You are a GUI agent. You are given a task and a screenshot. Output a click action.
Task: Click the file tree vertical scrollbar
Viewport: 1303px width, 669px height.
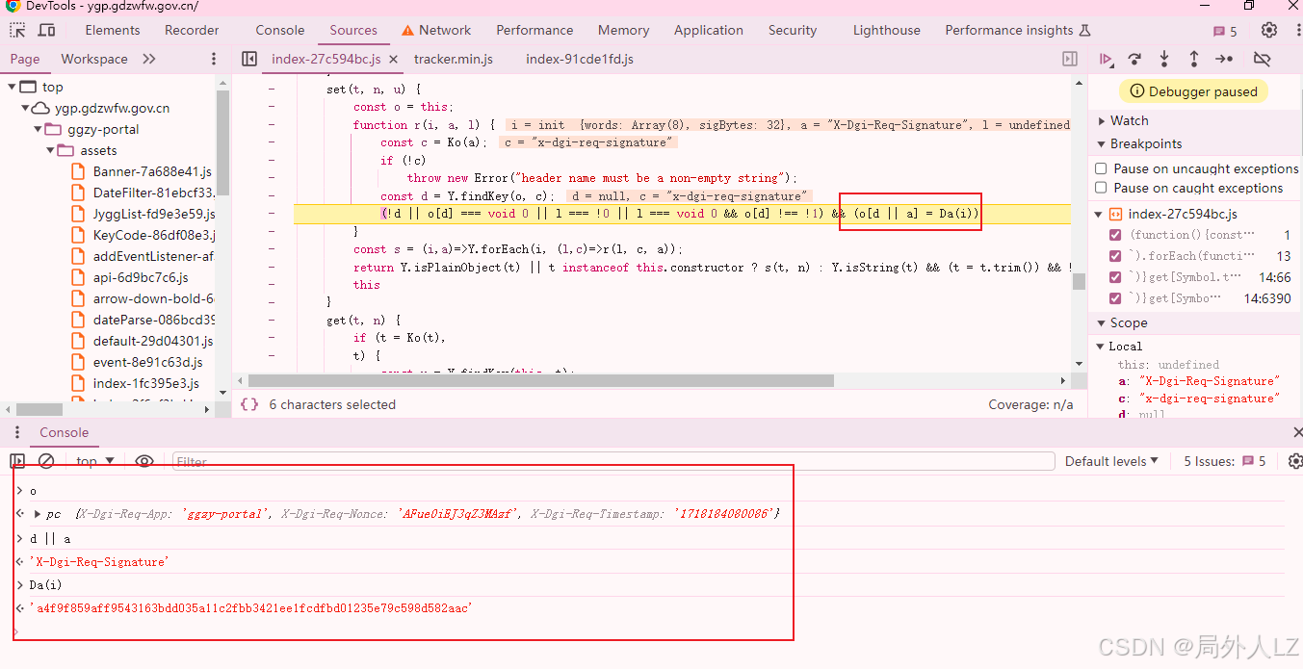(x=223, y=144)
